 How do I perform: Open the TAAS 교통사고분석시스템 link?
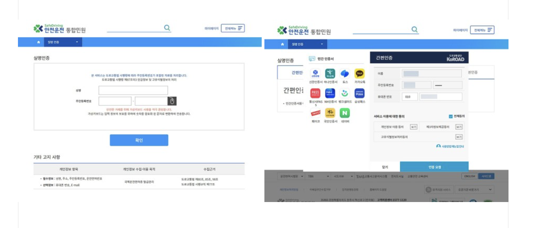coord(371,176)
